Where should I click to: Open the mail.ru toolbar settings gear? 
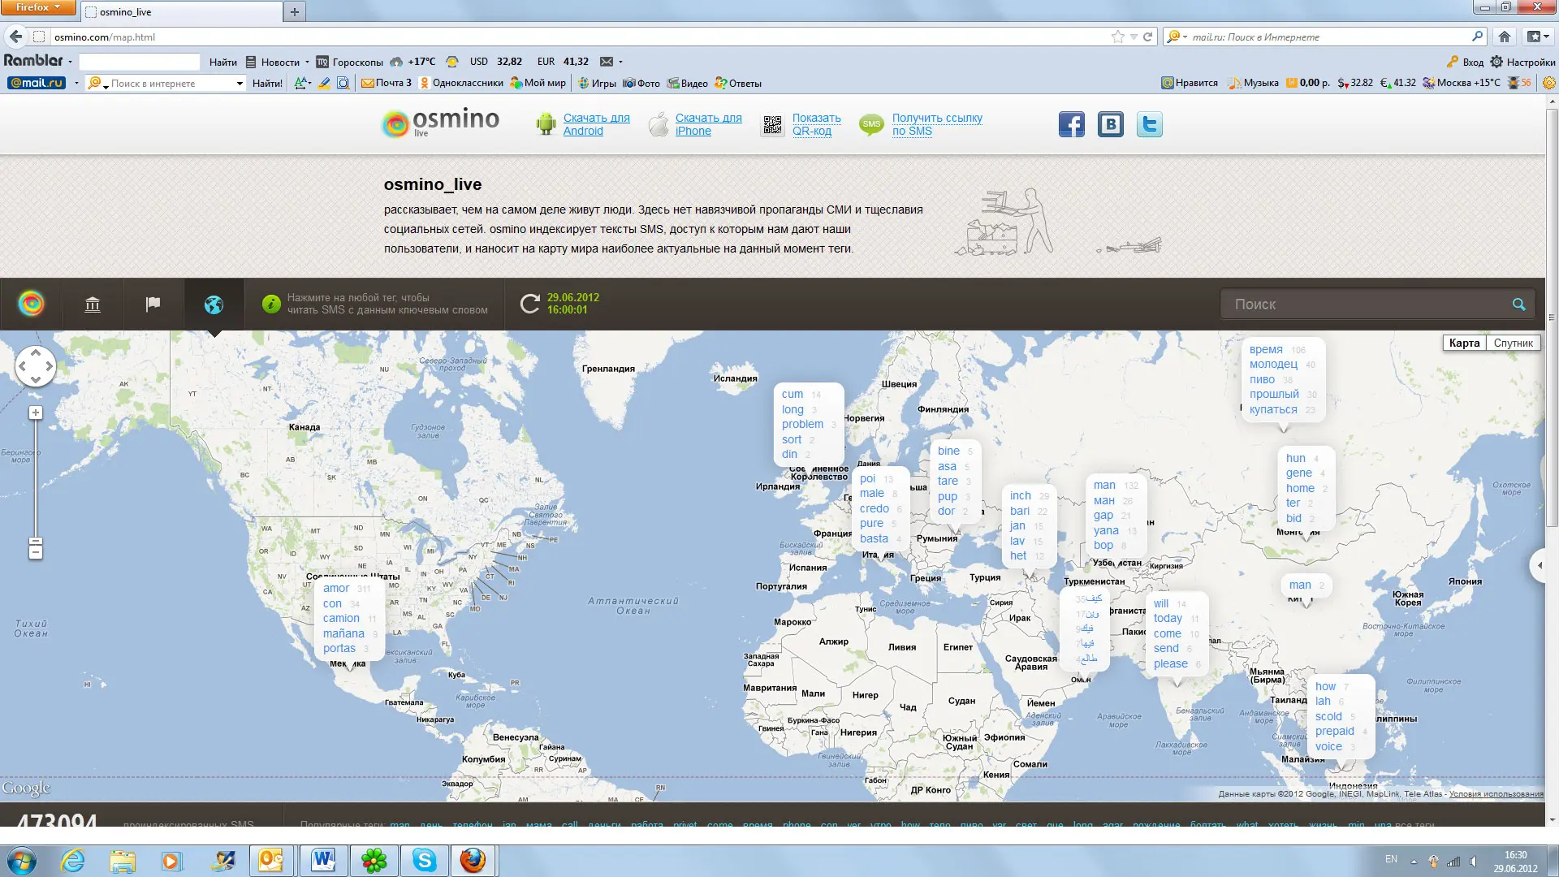[1548, 83]
